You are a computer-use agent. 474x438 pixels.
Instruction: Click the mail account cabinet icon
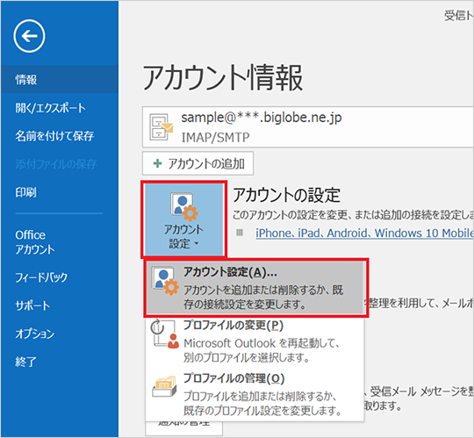[x=162, y=127]
